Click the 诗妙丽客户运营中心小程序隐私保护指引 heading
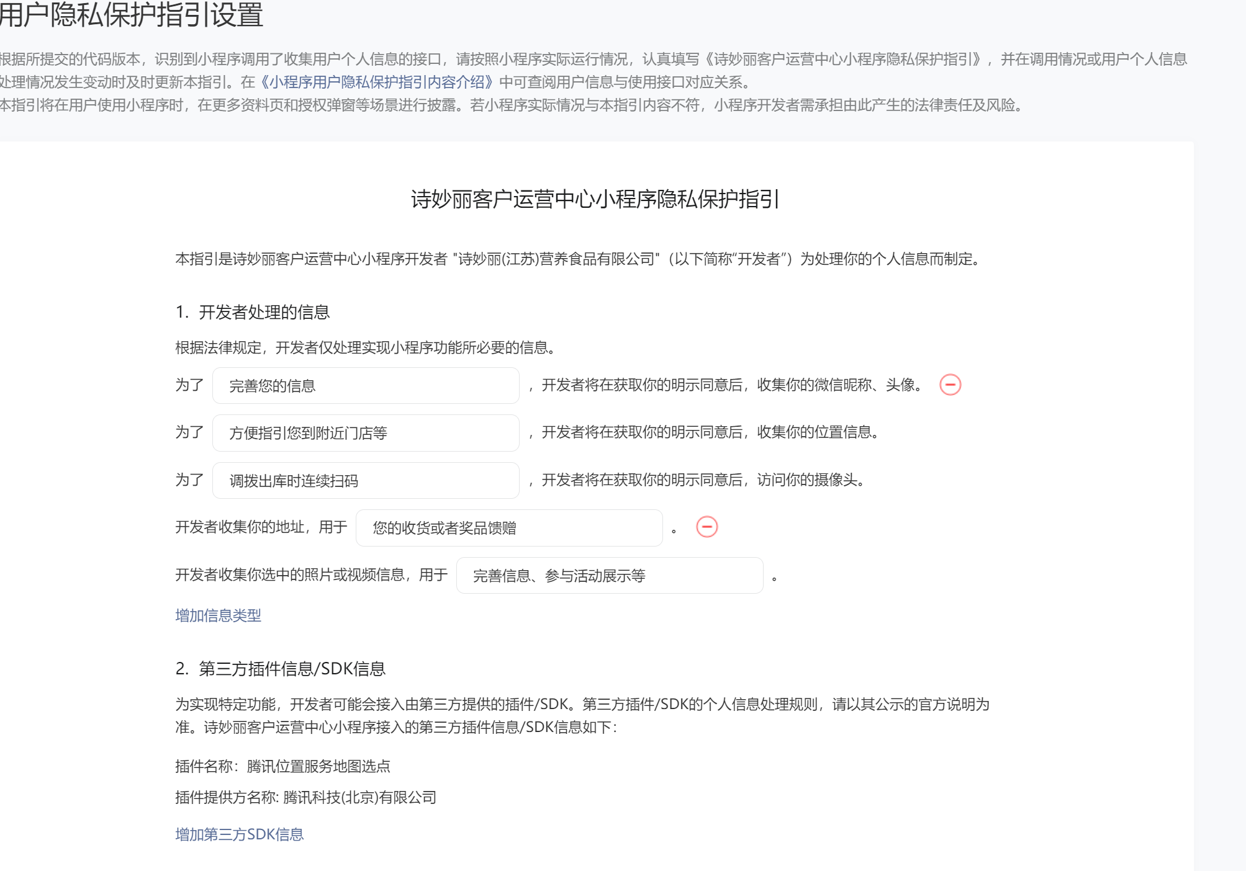 point(595,199)
